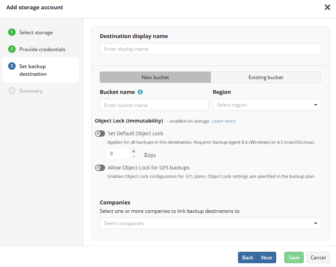Image resolution: width=336 pixels, height=267 pixels.
Task: Increase days with the plus stepper
Action: pyautogui.click(x=134, y=151)
